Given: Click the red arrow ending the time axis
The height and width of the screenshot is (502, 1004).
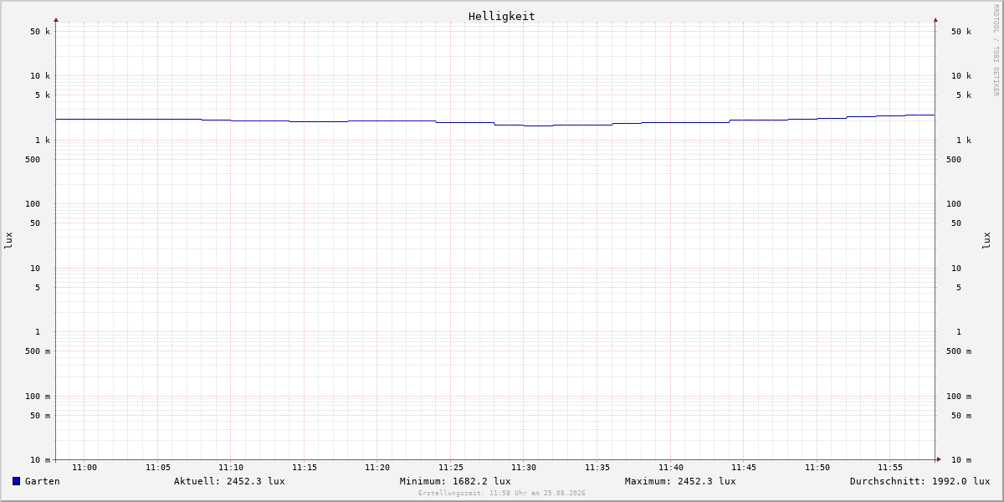Looking at the screenshot, I should (939, 458).
